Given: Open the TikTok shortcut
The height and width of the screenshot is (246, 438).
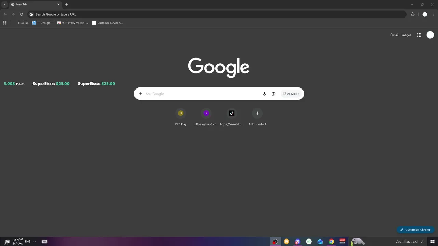Looking at the screenshot, I should pos(231,118).
